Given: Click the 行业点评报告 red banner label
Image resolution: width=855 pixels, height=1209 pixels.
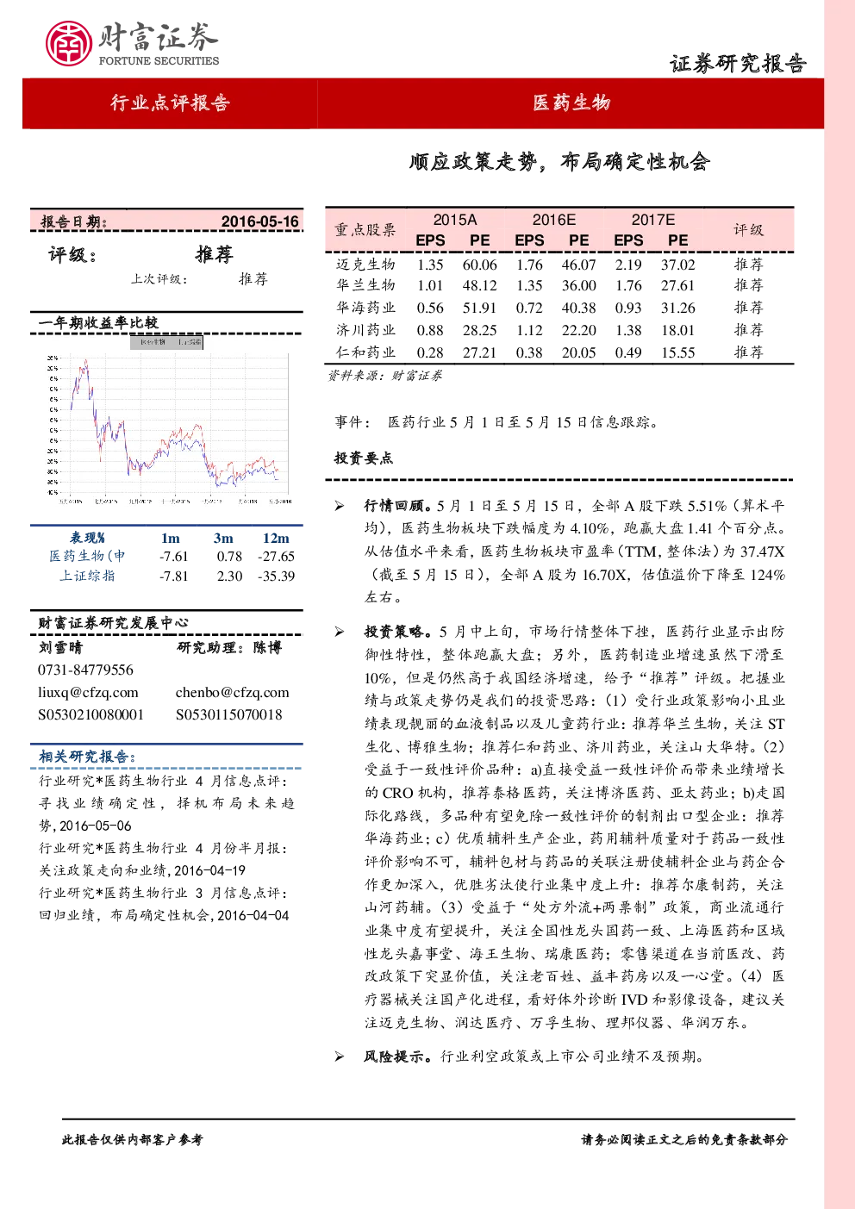Looking at the screenshot, I should coord(170,103).
